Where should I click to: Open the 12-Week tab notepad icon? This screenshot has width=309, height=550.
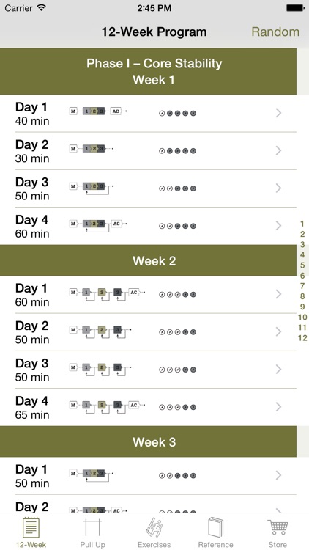point(31,528)
